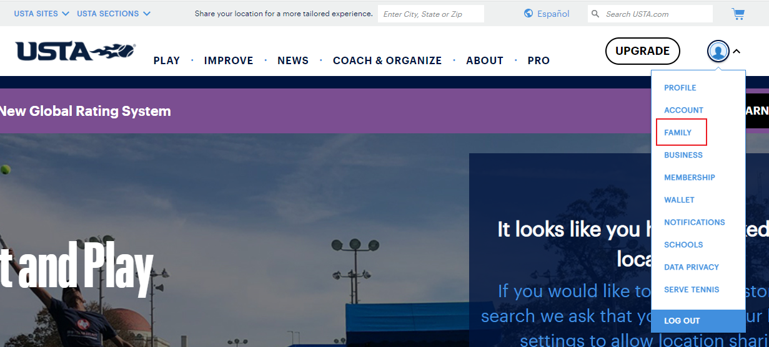
Task: Open the News menu
Action: point(293,60)
